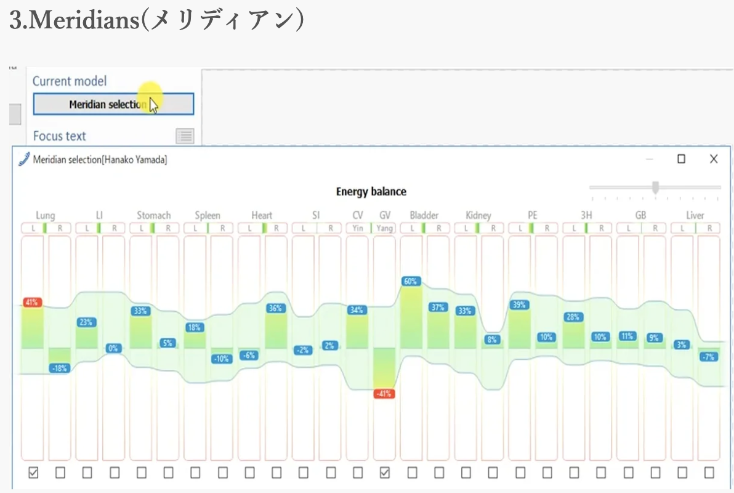The image size is (734, 493).
Task: Uncheck the GV Yang checkbox
Action: click(x=385, y=473)
